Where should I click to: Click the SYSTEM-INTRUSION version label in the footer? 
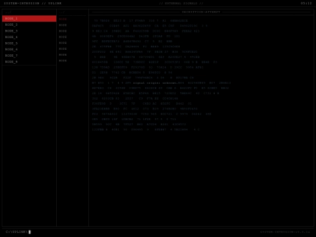tap(285, 232)
